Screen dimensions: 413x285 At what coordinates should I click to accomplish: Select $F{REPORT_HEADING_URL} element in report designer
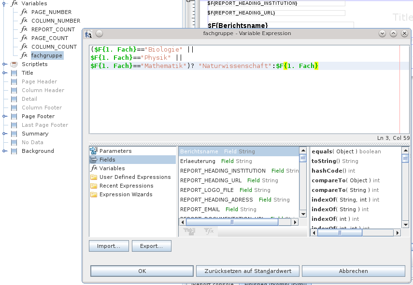[276, 13]
